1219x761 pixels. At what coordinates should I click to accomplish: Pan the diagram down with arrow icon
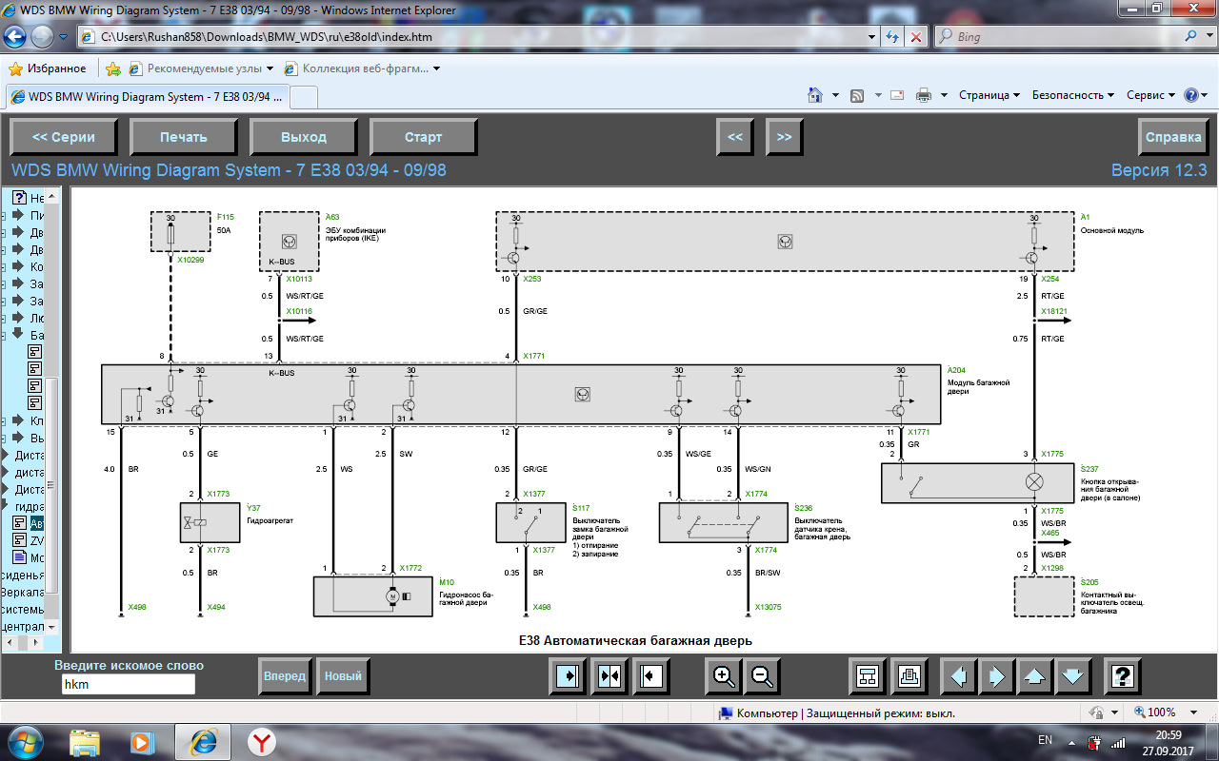[x=1073, y=676]
